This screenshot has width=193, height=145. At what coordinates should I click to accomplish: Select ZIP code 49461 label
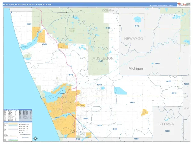pyautogui.click(x=44, y=44)
